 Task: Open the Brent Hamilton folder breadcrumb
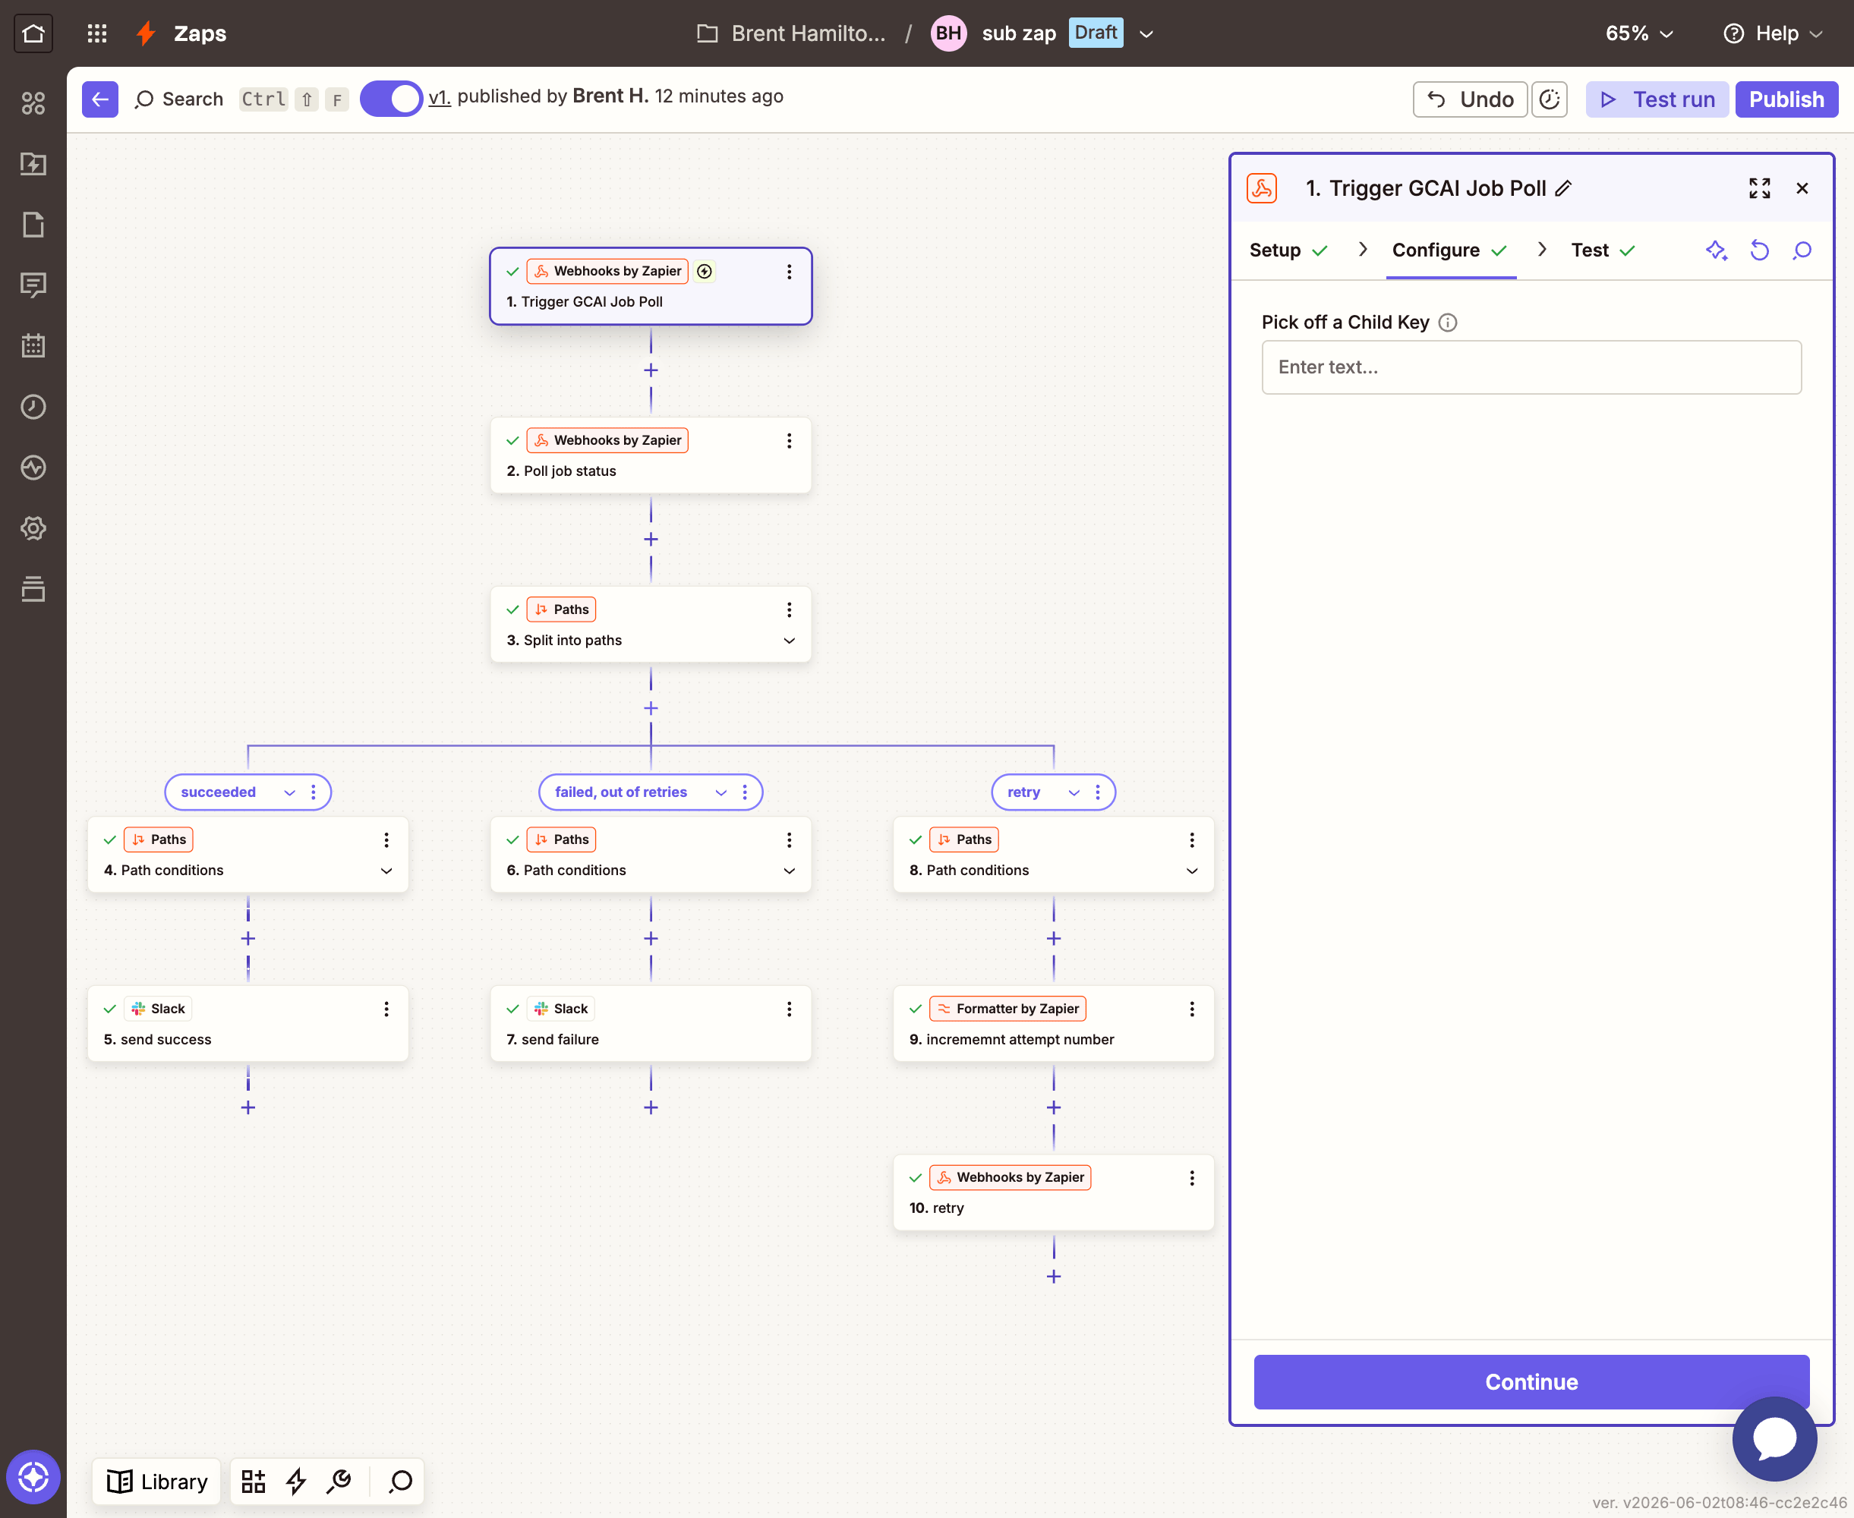[x=793, y=33]
